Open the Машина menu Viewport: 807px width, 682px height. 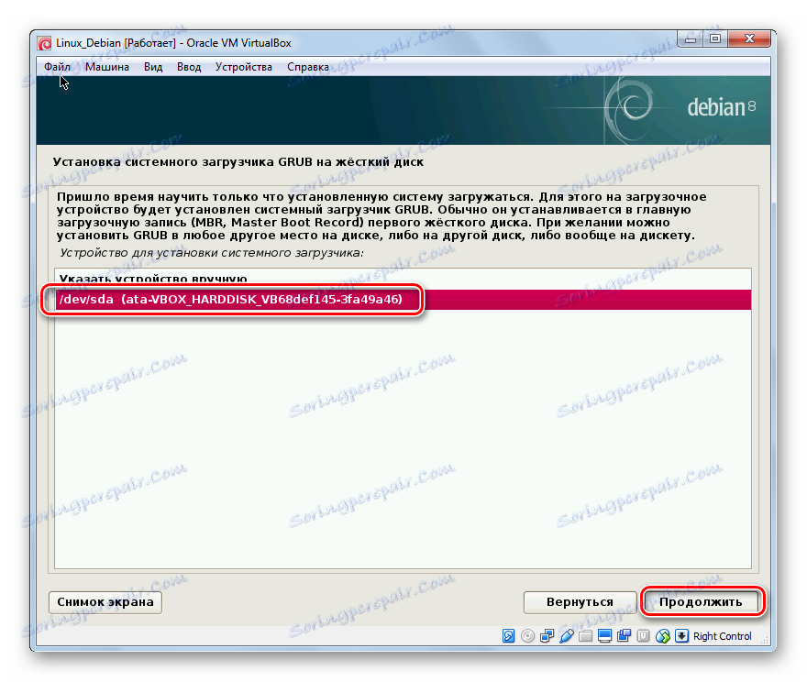[107, 67]
